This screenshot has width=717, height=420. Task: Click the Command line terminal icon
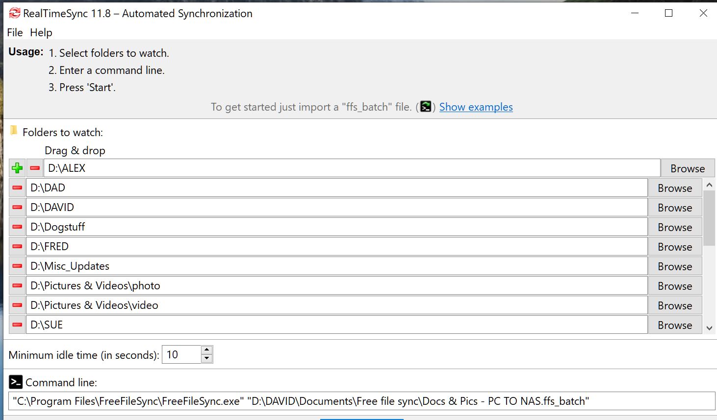(16, 382)
